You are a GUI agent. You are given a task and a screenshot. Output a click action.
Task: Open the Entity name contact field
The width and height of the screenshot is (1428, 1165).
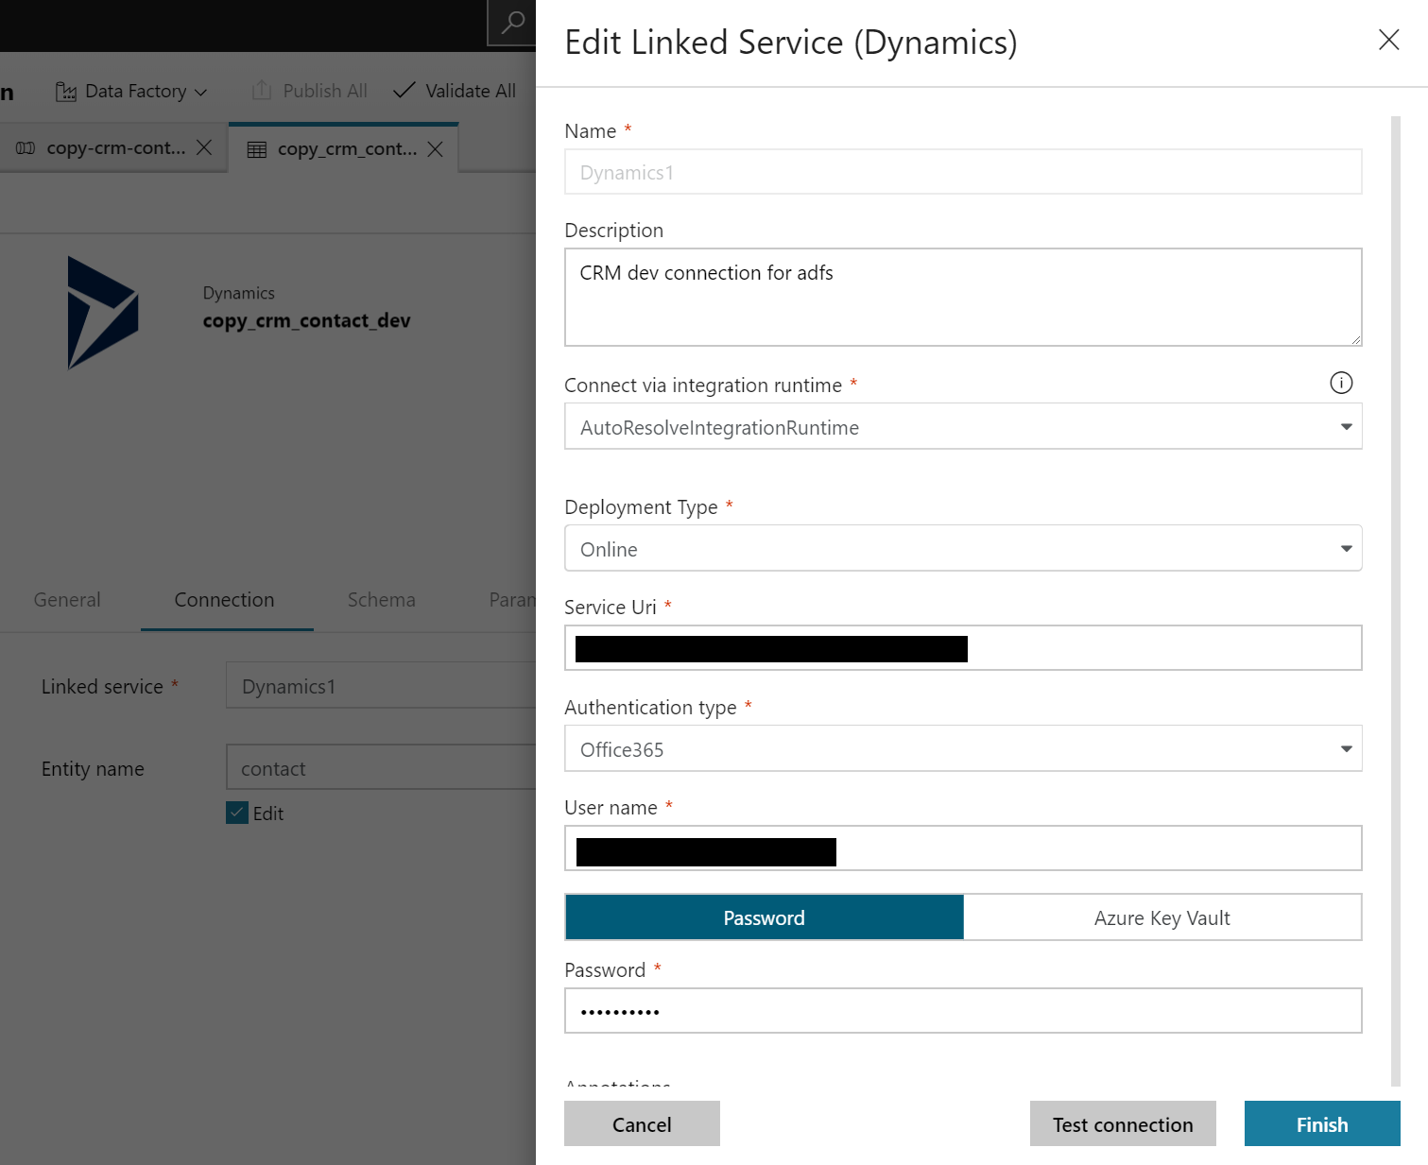[381, 768]
